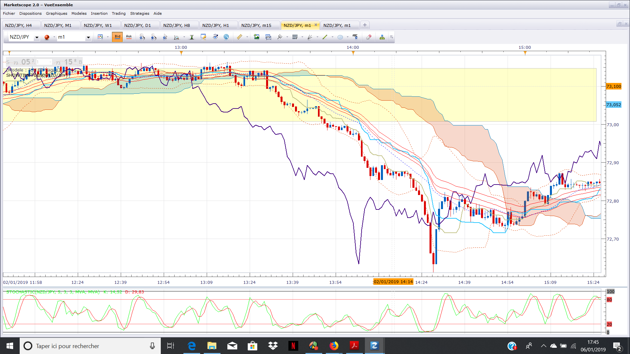Open Netflix from the taskbar
The image size is (630, 354).
point(293,346)
